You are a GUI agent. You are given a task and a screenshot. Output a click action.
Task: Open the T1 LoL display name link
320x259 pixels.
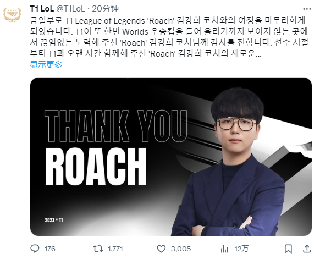pyautogui.click(x=42, y=9)
